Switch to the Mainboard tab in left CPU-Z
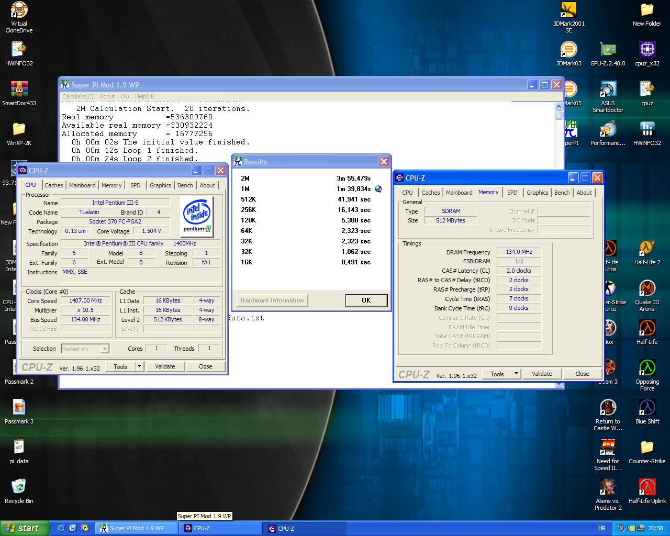670x536 pixels. [82, 185]
